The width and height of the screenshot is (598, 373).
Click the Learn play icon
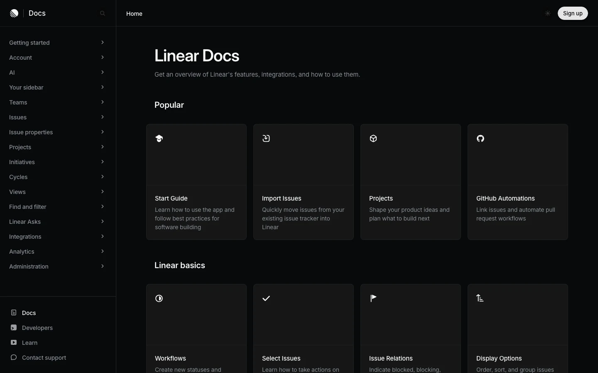[14, 342]
